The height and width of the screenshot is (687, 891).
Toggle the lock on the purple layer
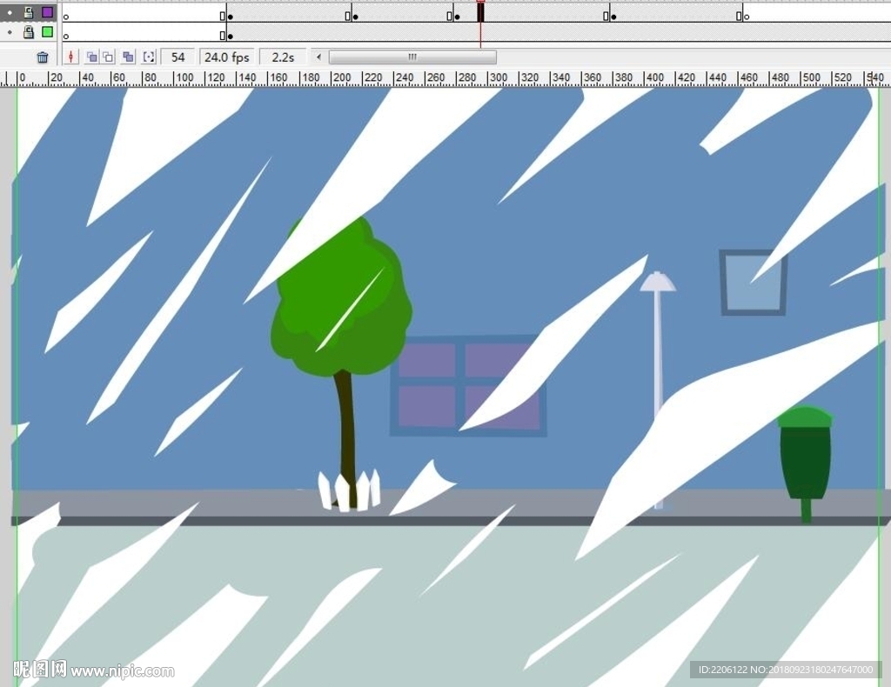(29, 12)
